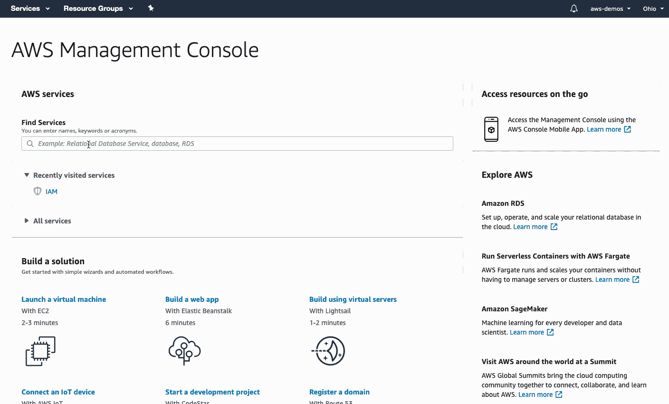This screenshot has width=669, height=404.
Task: Click the Explore AWS heading
Action: coord(507,174)
